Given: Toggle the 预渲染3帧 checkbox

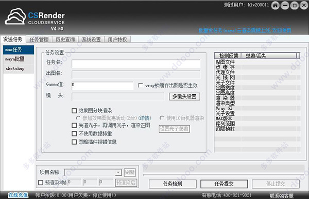Looking at the screenshot, I should [x=41, y=183].
